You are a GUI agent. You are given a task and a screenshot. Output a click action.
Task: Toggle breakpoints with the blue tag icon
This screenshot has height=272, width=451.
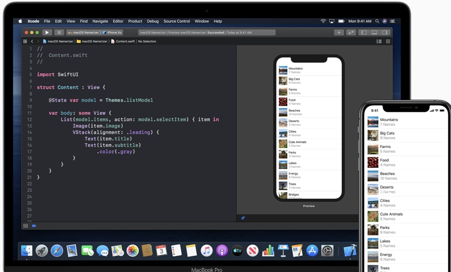click(34, 226)
